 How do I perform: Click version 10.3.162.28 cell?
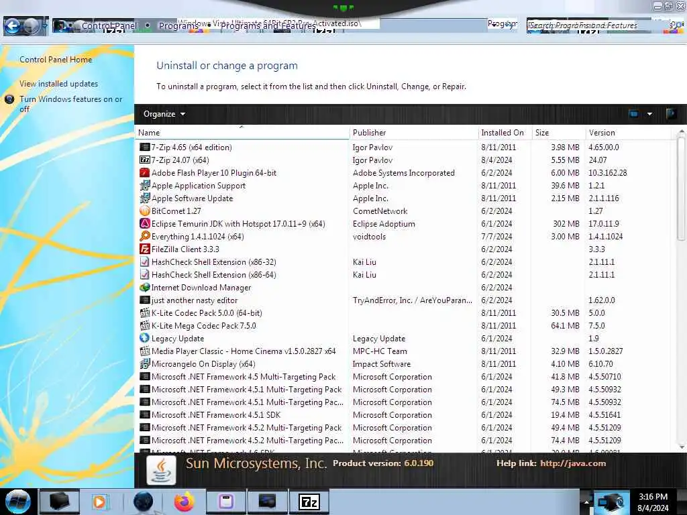607,173
